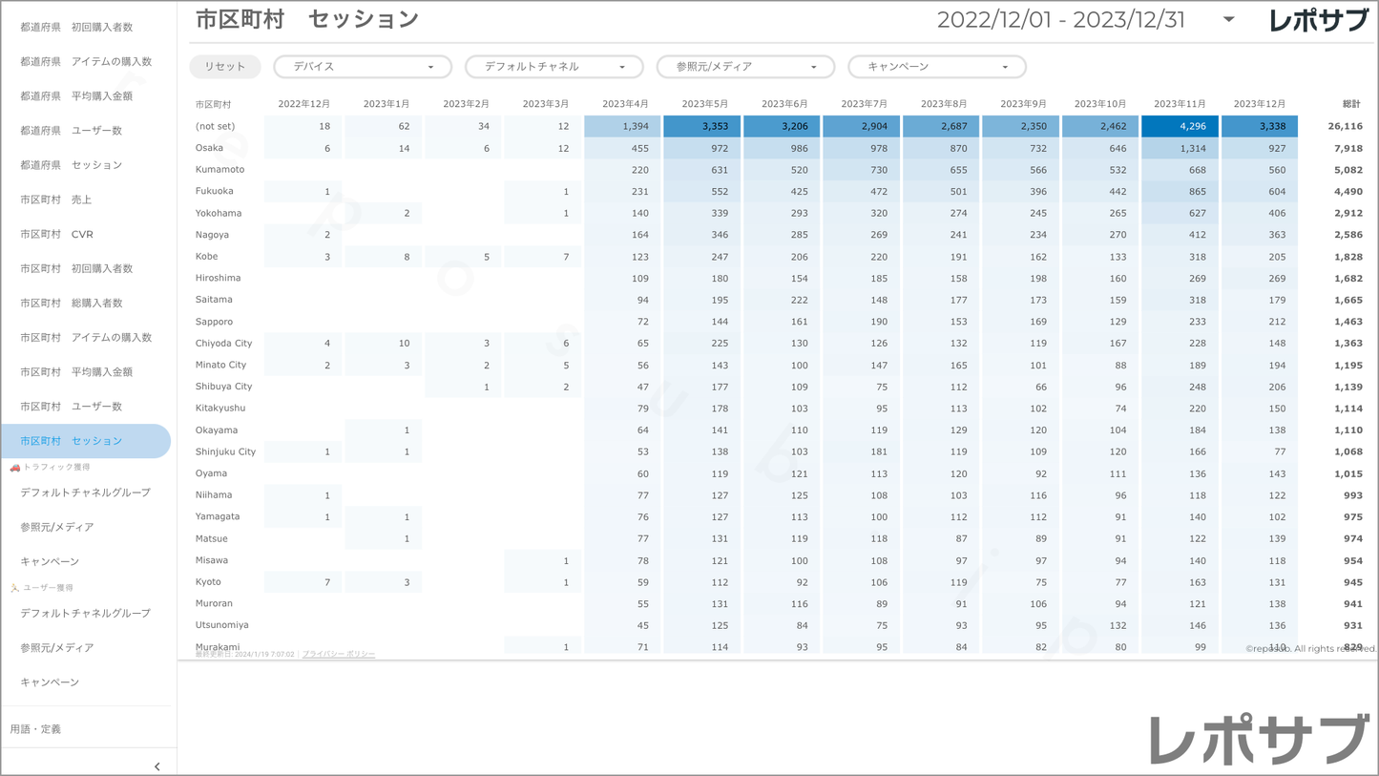Open the プライバシー ポリシー link
The image size is (1379, 776).
pos(339,655)
